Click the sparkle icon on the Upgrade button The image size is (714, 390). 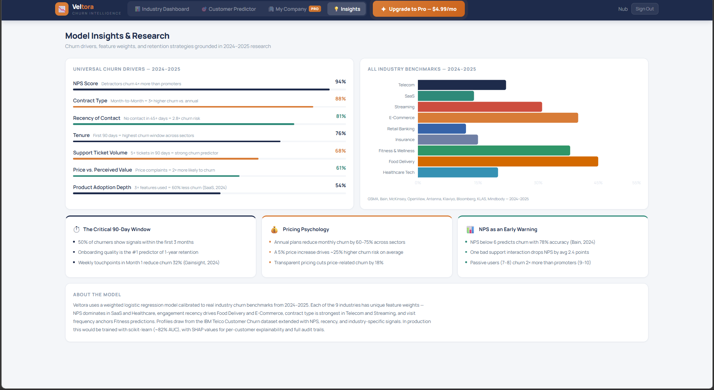(x=384, y=9)
